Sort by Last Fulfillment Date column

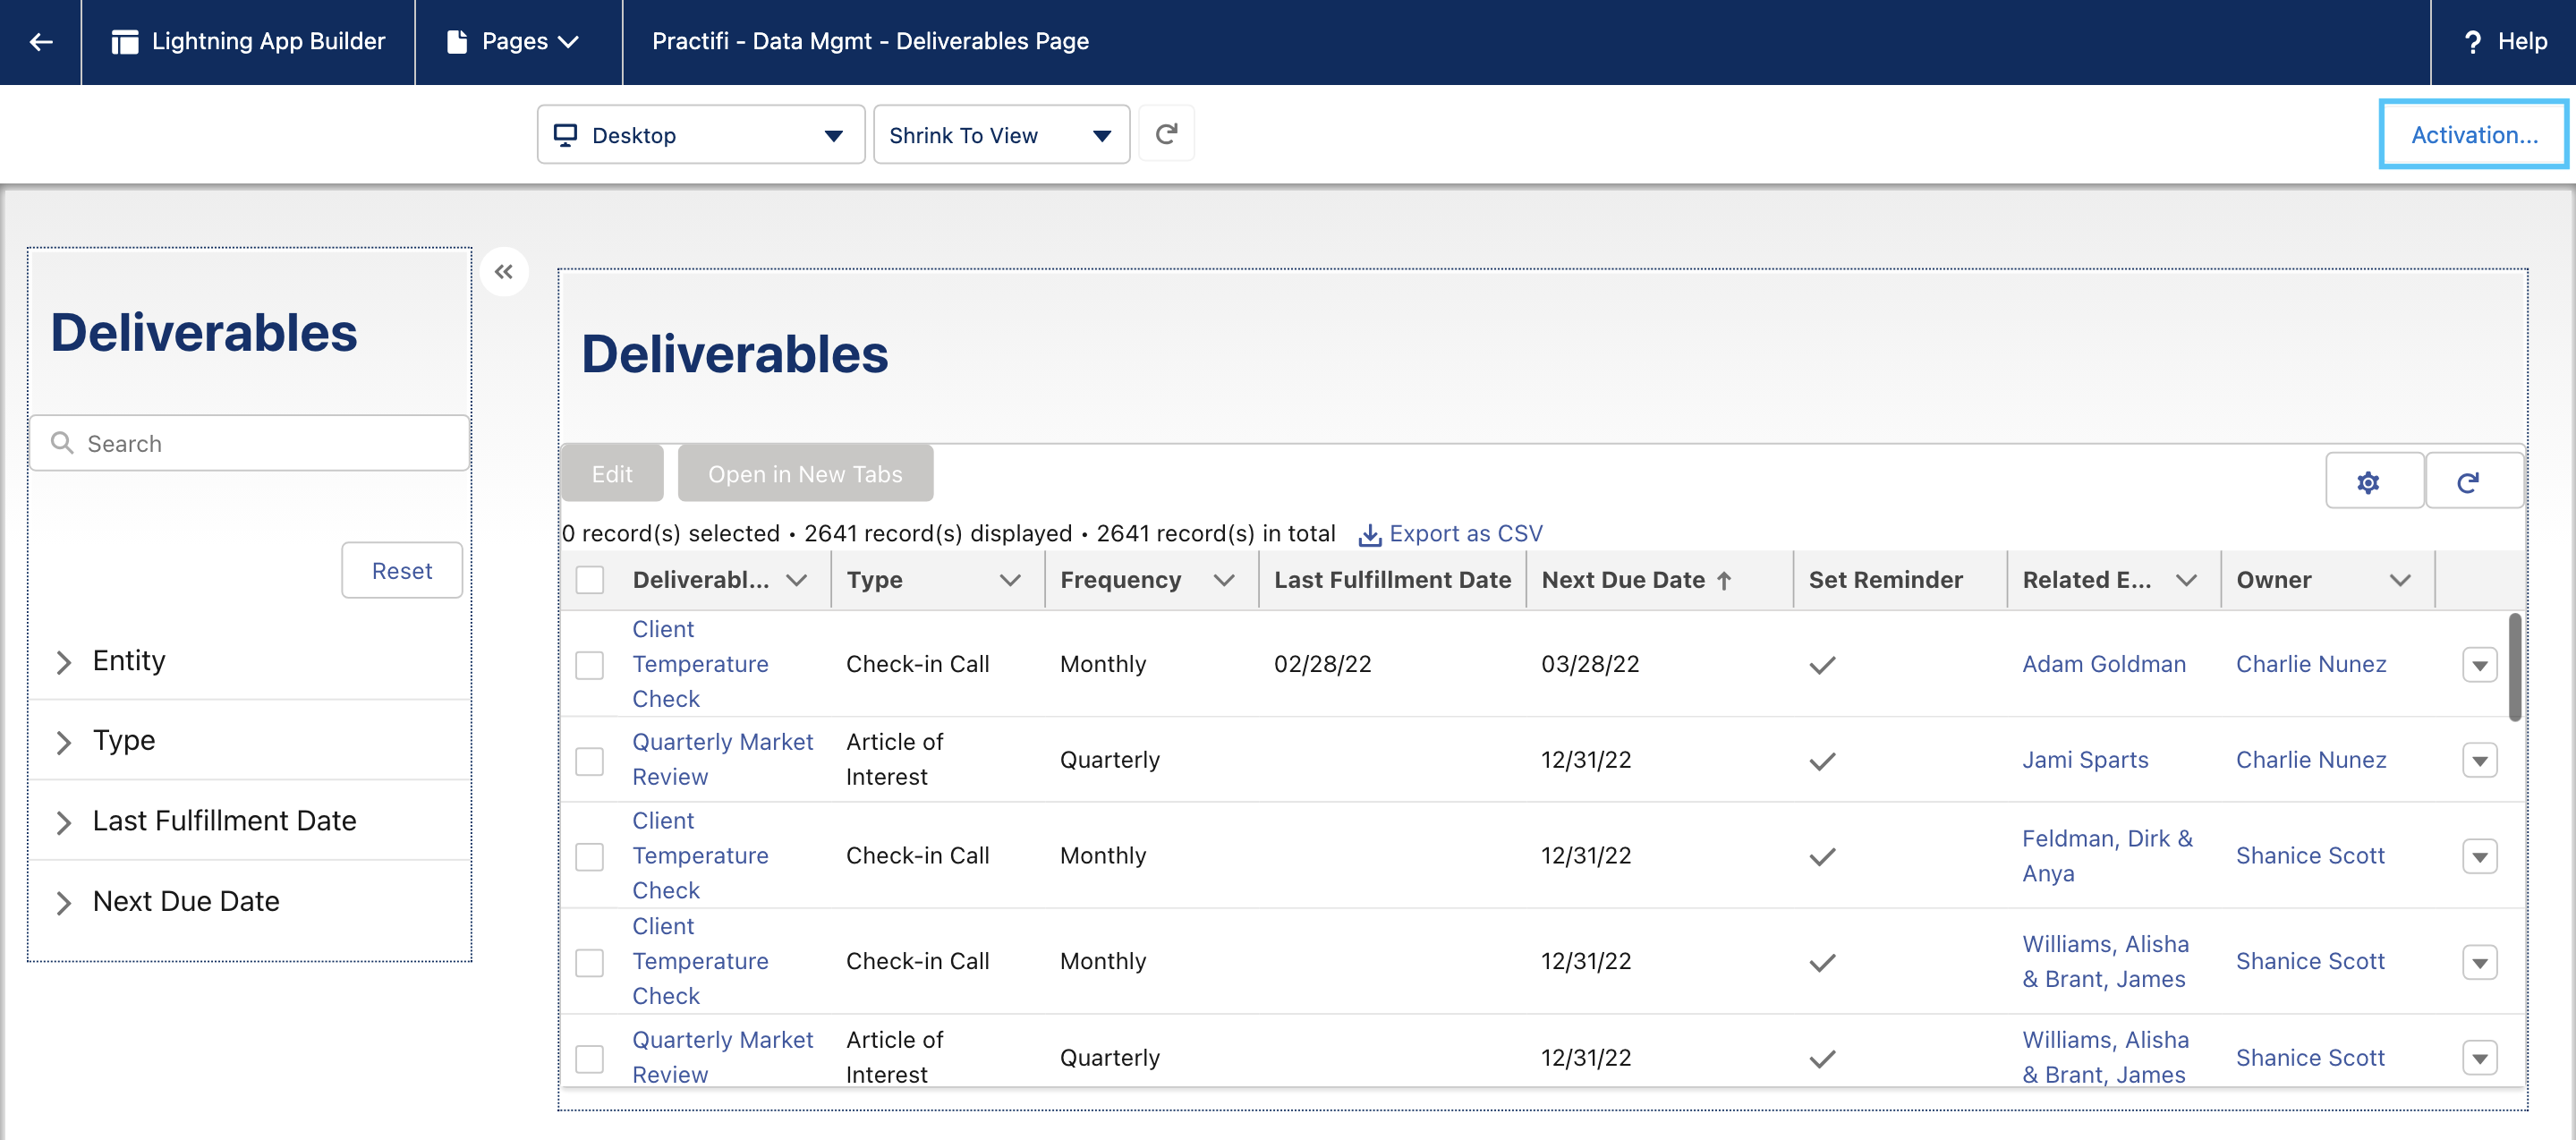(1392, 580)
